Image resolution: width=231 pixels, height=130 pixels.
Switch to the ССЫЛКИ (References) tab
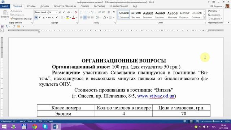tap(85, 6)
